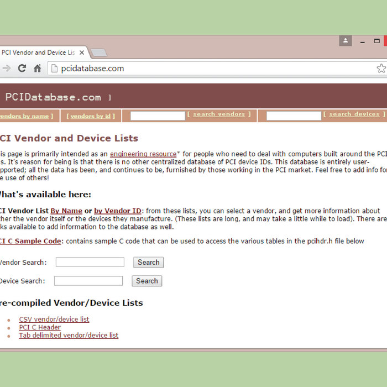Bookmark page with star icon

coord(381,69)
